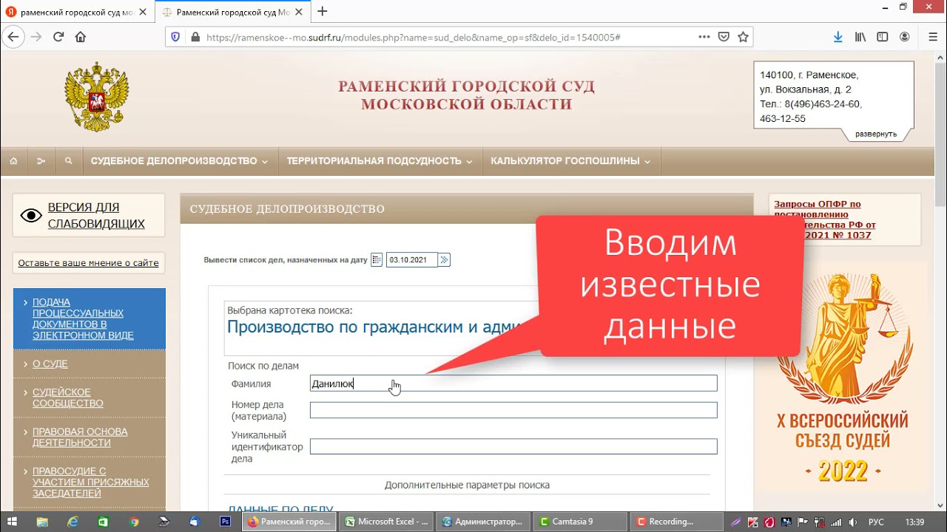Launch Internet Explorer from the taskbar
The height and width of the screenshot is (532, 947).
click(x=73, y=522)
